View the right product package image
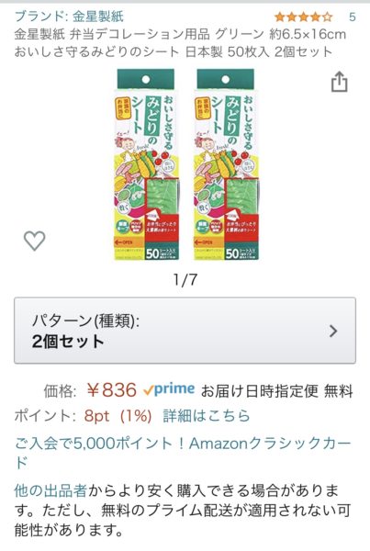The width and height of the screenshot is (370, 551). coord(226,164)
